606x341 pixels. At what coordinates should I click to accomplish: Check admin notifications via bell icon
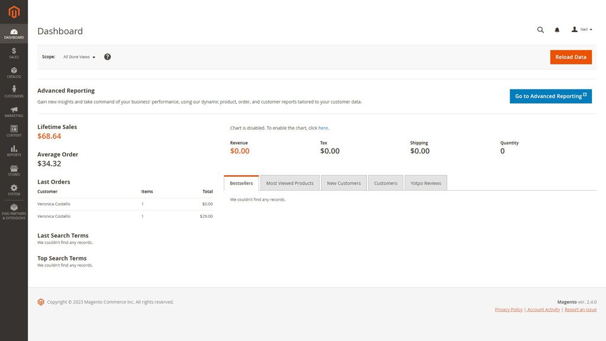(x=556, y=30)
